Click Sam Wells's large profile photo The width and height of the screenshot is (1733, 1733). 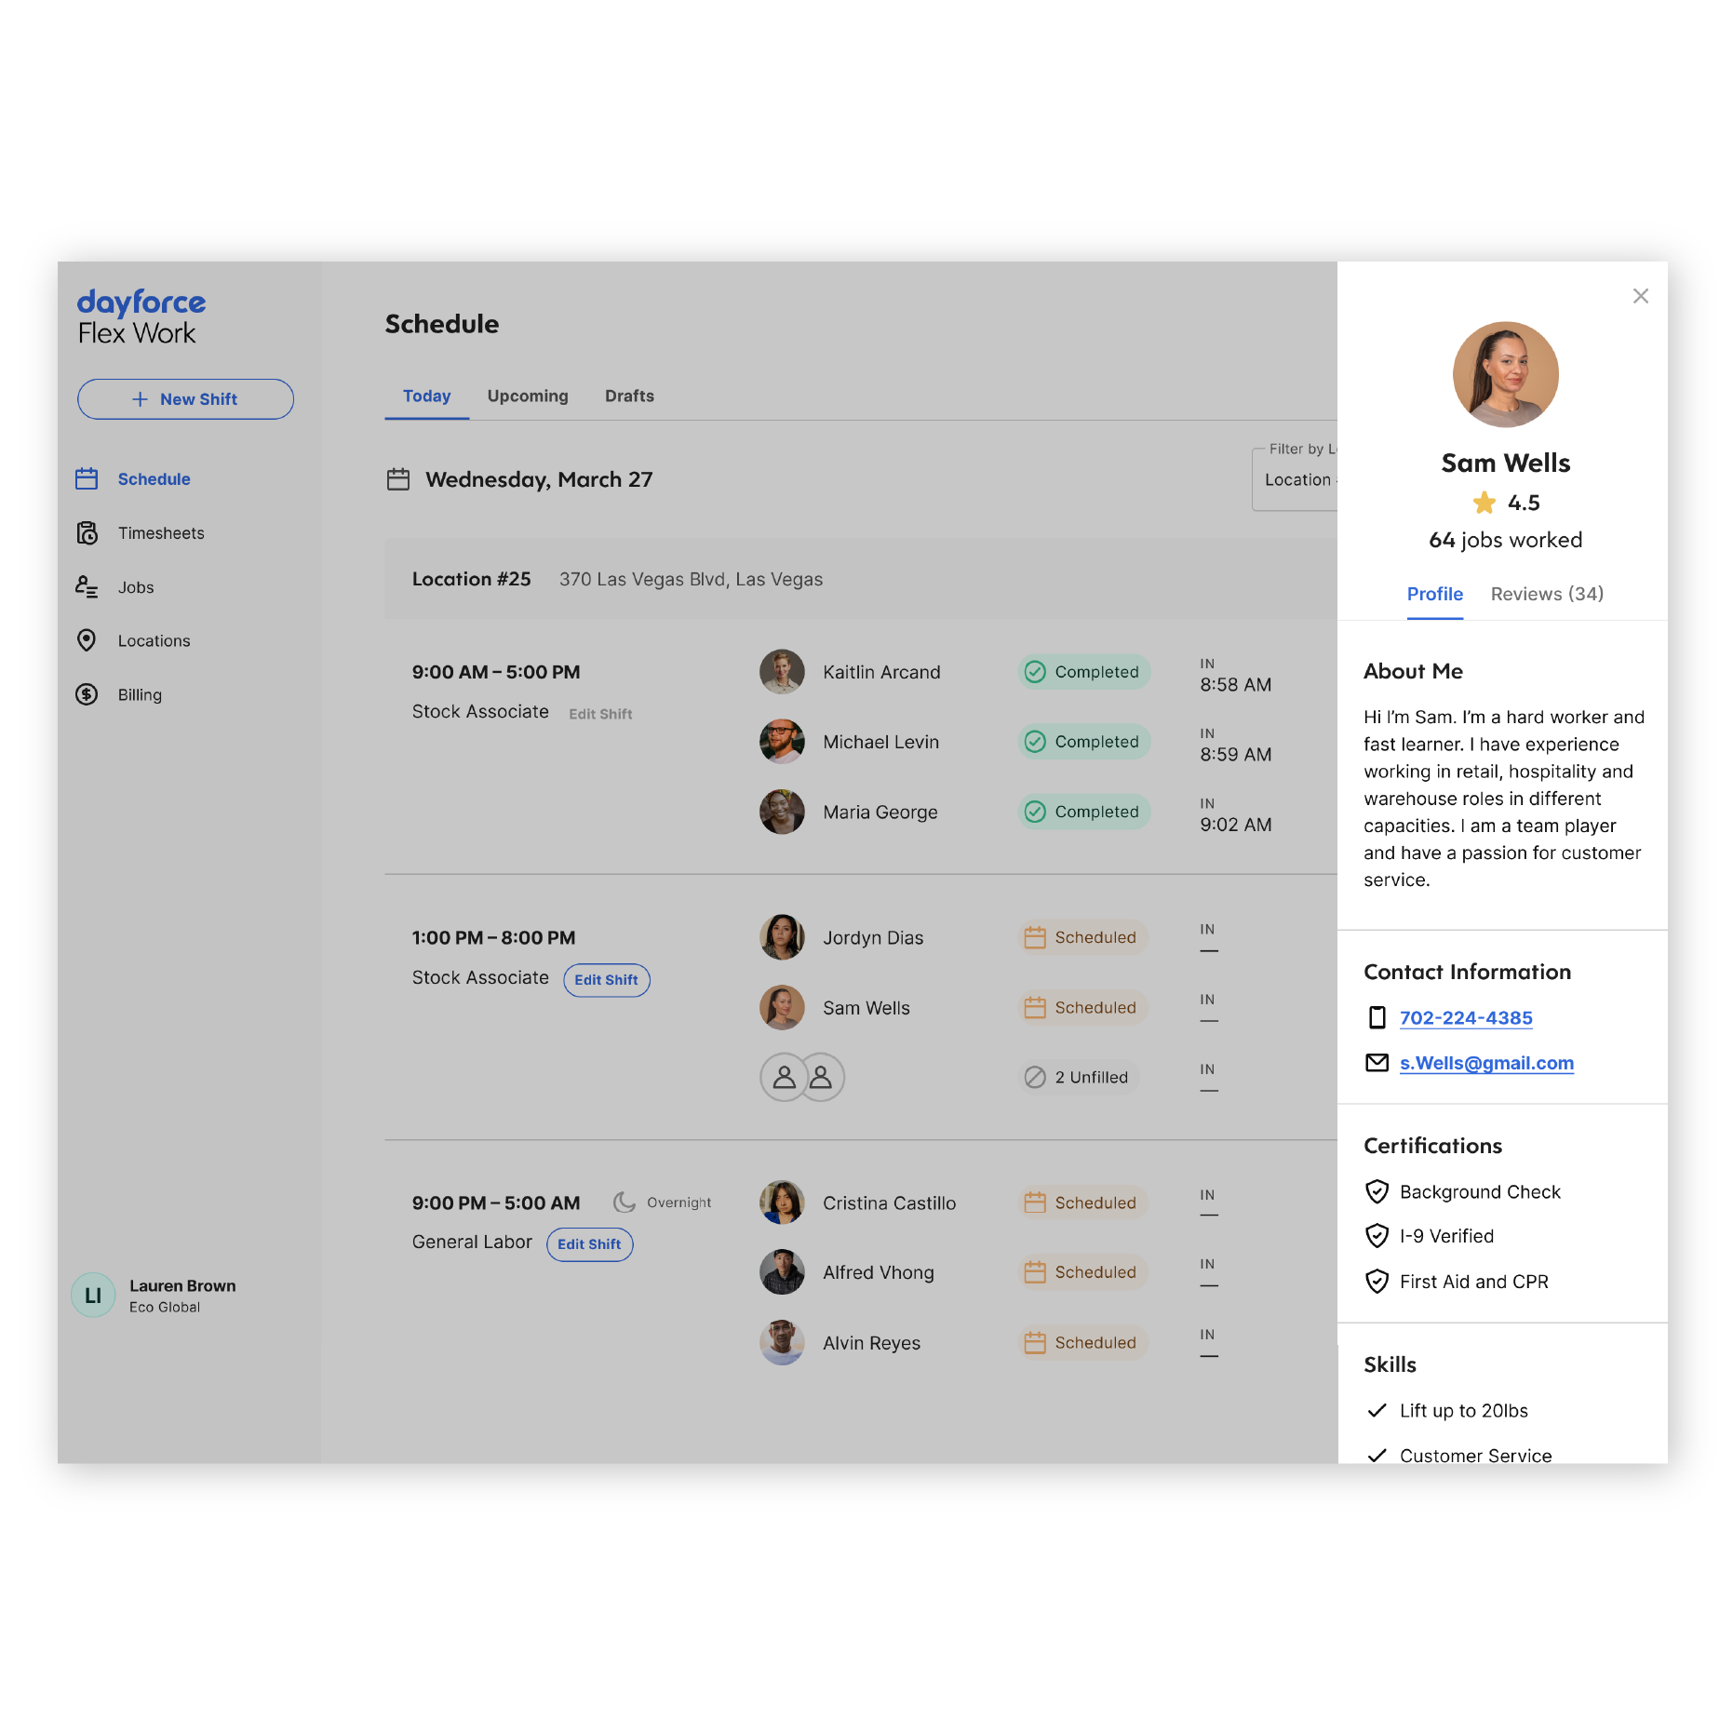[1506, 375]
